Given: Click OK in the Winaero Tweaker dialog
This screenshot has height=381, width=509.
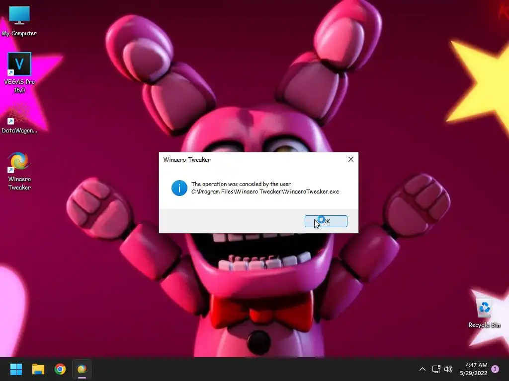Looking at the screenshot, I should pyautogui.click(x=326, y=221).
